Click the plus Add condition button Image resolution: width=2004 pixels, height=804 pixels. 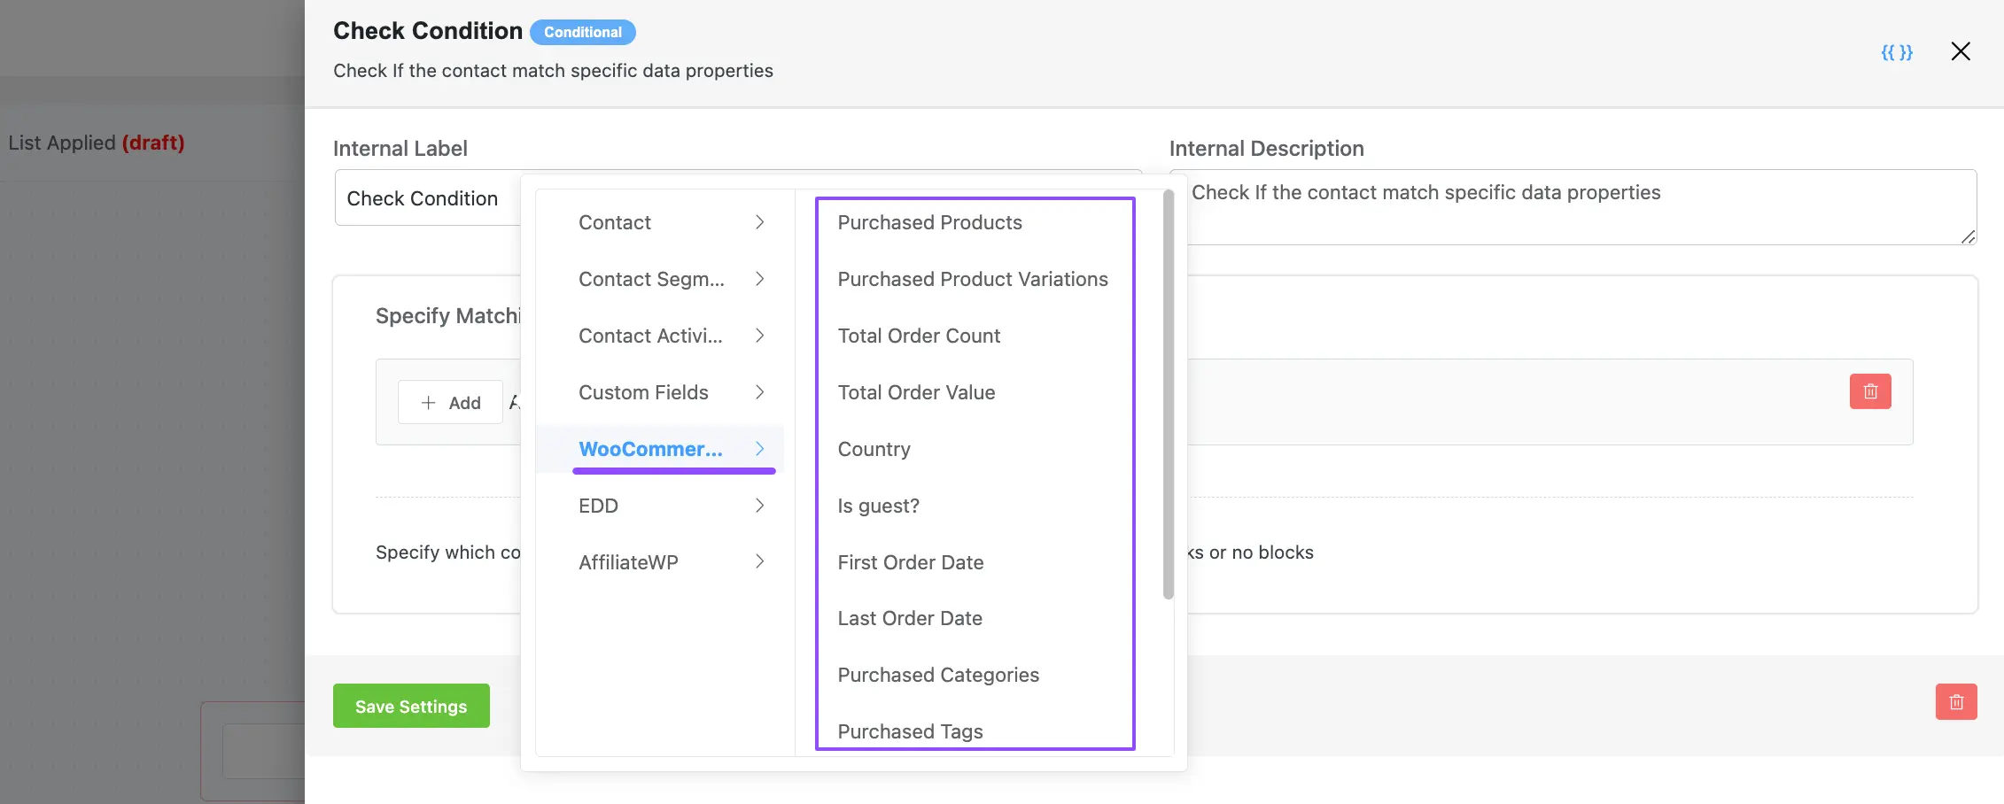click(x=450, y=403)
